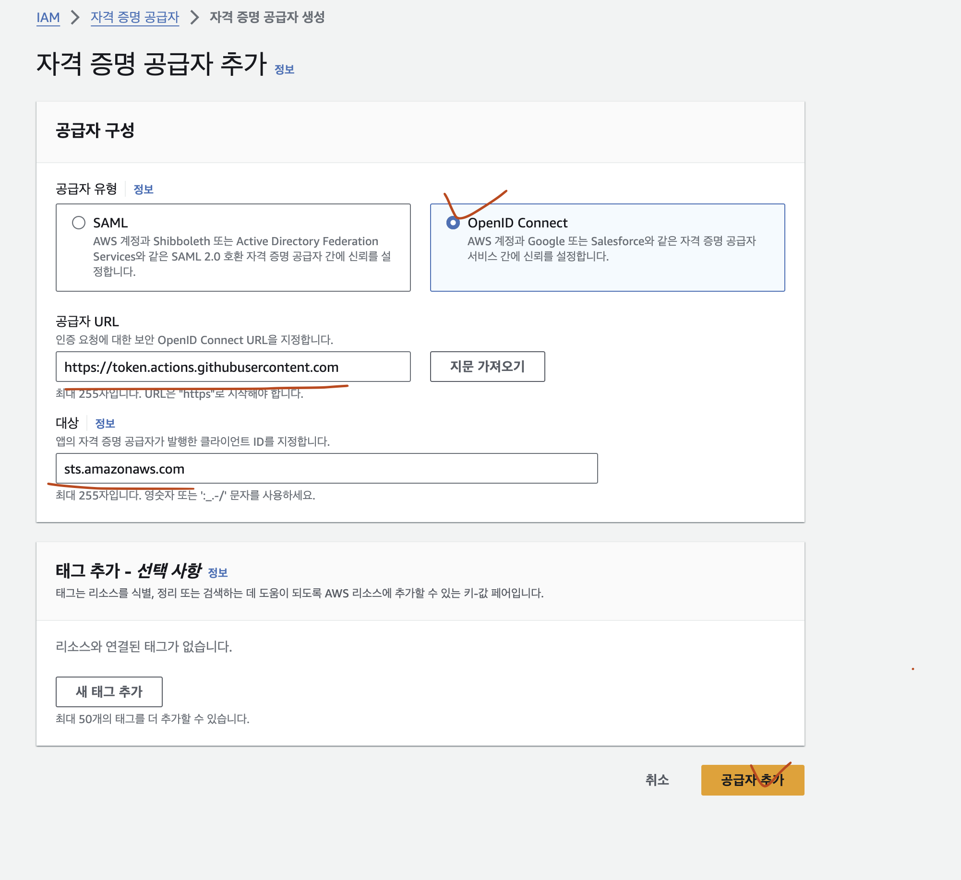Open 정보 next to the page title
The image size is (961, 880).
[x=284, y=69]
